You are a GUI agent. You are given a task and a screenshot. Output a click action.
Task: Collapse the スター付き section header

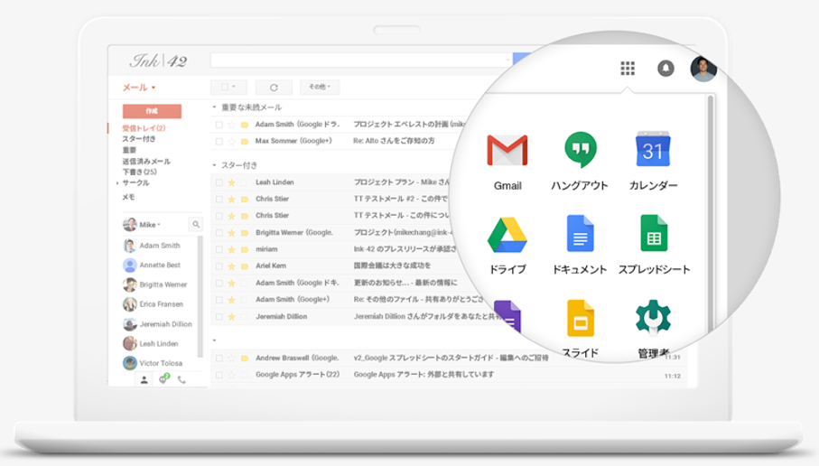(214, 165)
